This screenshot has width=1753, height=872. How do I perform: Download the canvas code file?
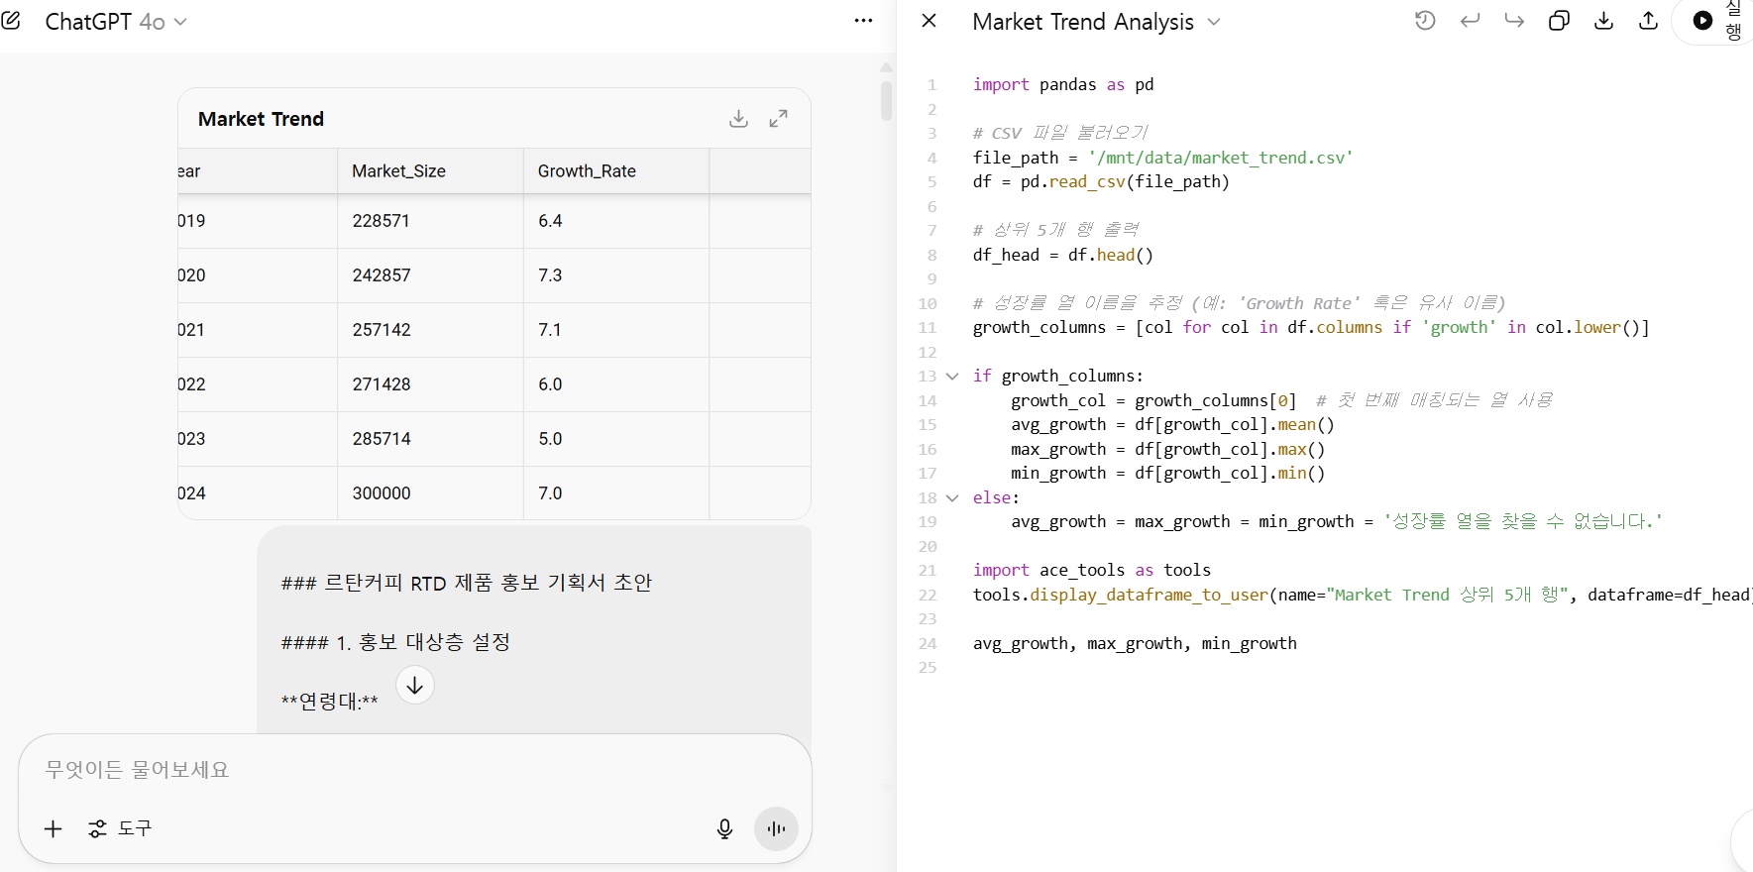point(1603,21)
